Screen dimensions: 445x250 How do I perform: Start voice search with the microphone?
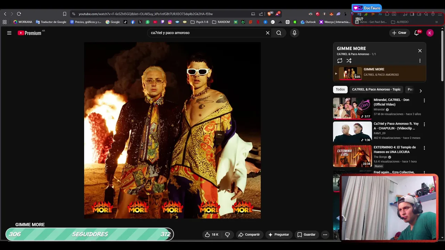pos(294,33)
